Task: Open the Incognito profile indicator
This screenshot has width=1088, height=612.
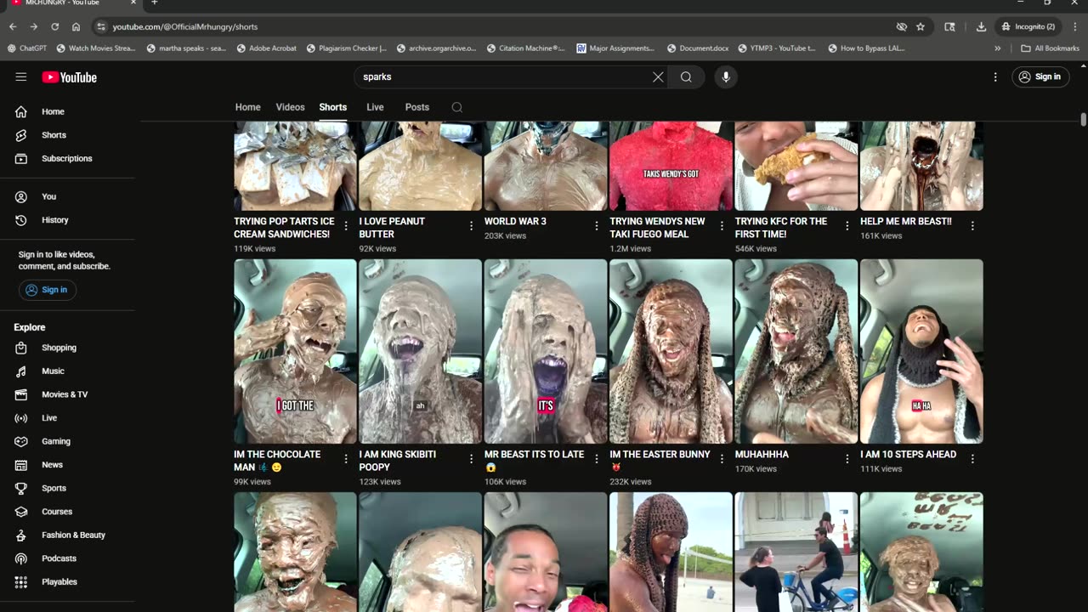Action: pos(1028,27)
